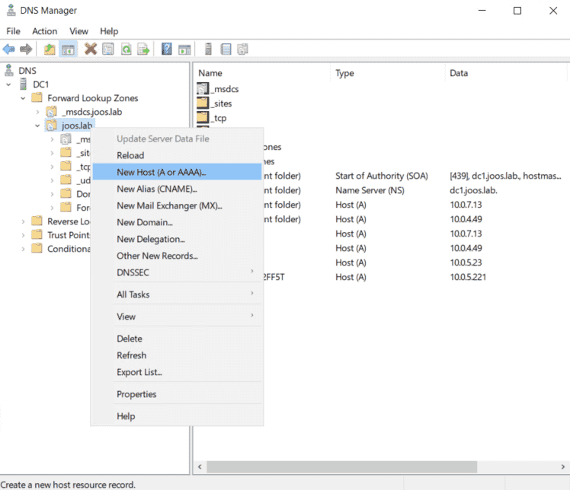Click the New Record notepad toolbar icon

(226, 49)
